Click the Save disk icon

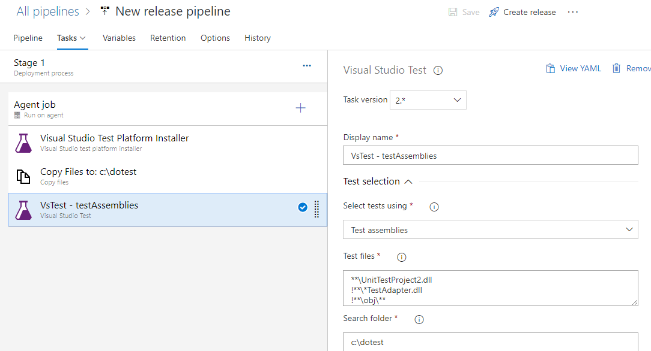click(453, 12)
